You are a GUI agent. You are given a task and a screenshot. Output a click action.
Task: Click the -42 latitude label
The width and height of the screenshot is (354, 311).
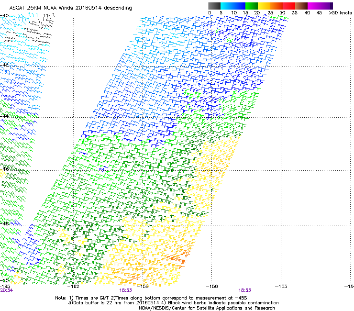tap(4, 65)
